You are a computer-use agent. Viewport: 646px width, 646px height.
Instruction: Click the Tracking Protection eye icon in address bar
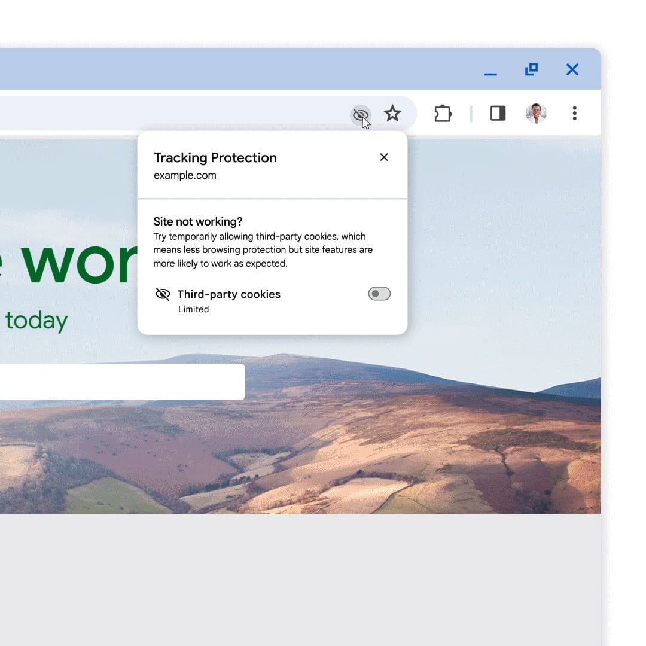tap(360, 114)
